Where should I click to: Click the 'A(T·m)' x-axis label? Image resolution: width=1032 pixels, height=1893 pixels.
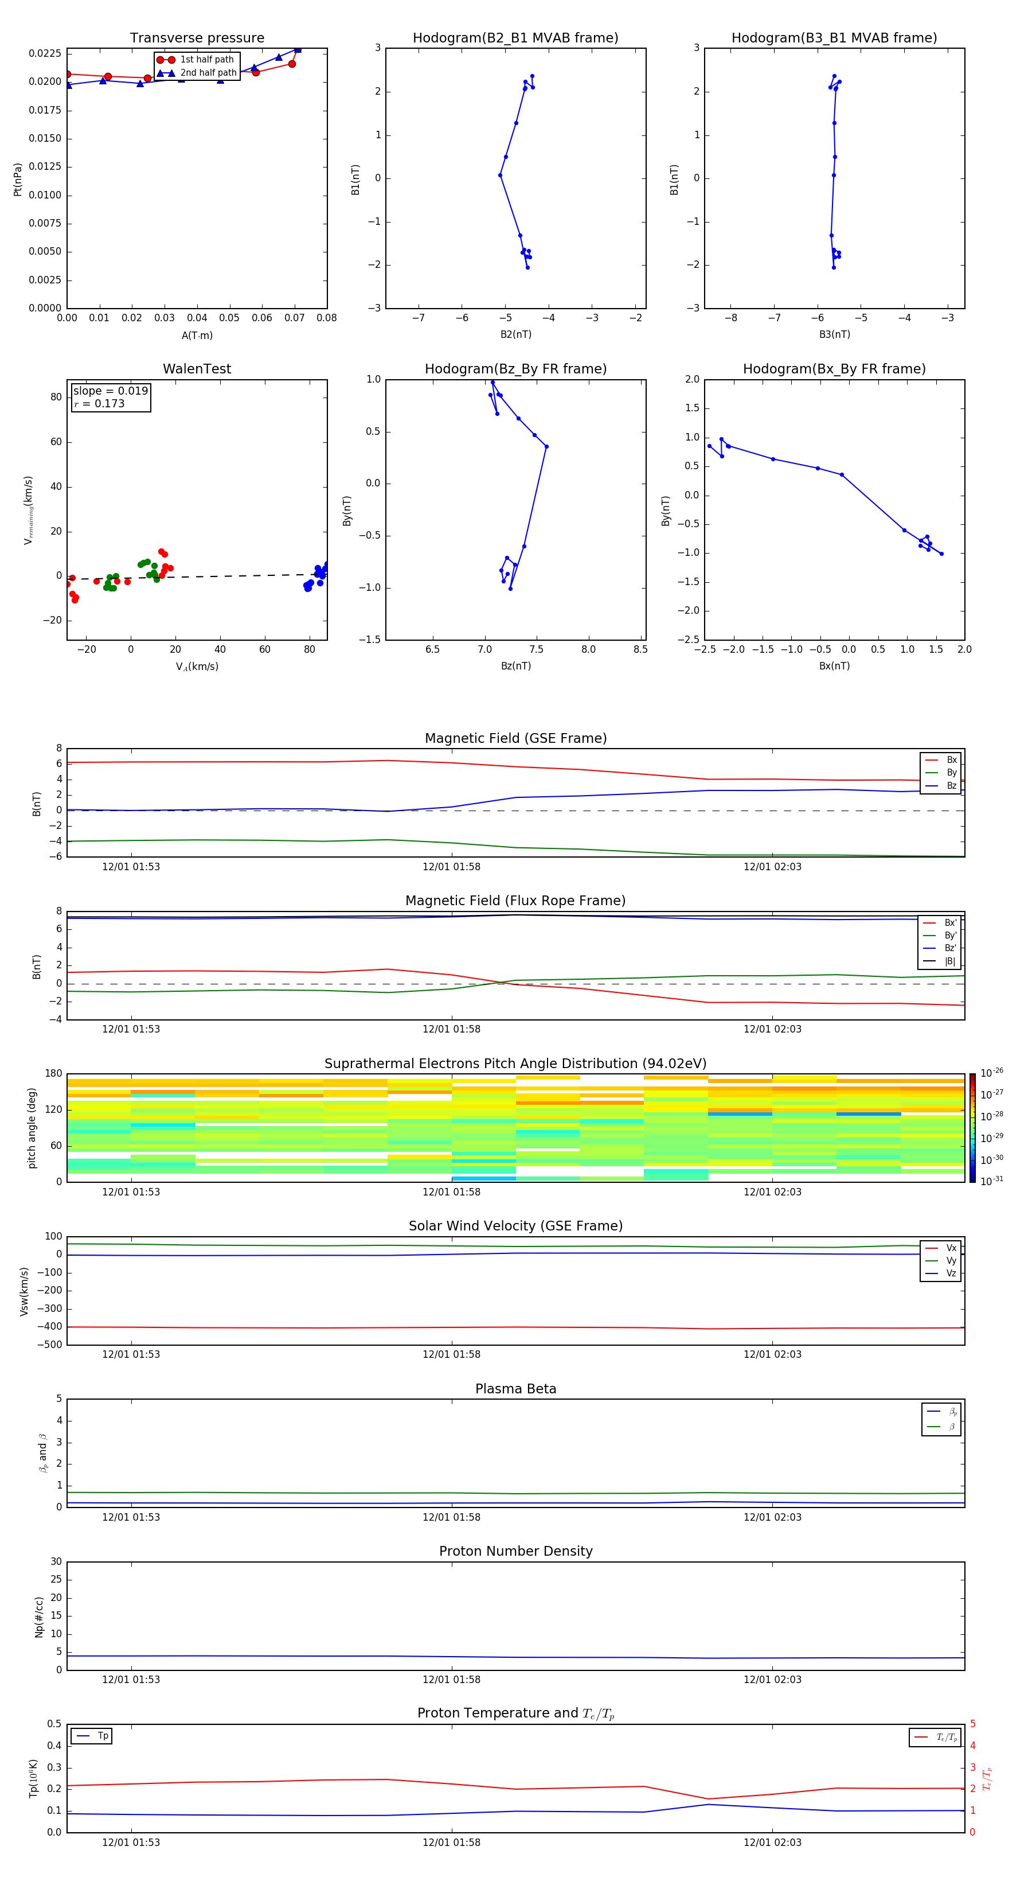[x=197, y=336]
